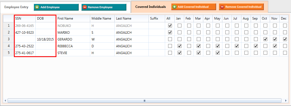The width and height of the screenshot is (291, 106).
Task: Click the Add Covered Individual button
Action: [193, 7]
